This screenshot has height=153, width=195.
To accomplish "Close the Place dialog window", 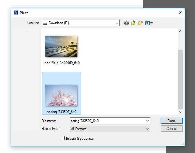I will coord(180,13).
